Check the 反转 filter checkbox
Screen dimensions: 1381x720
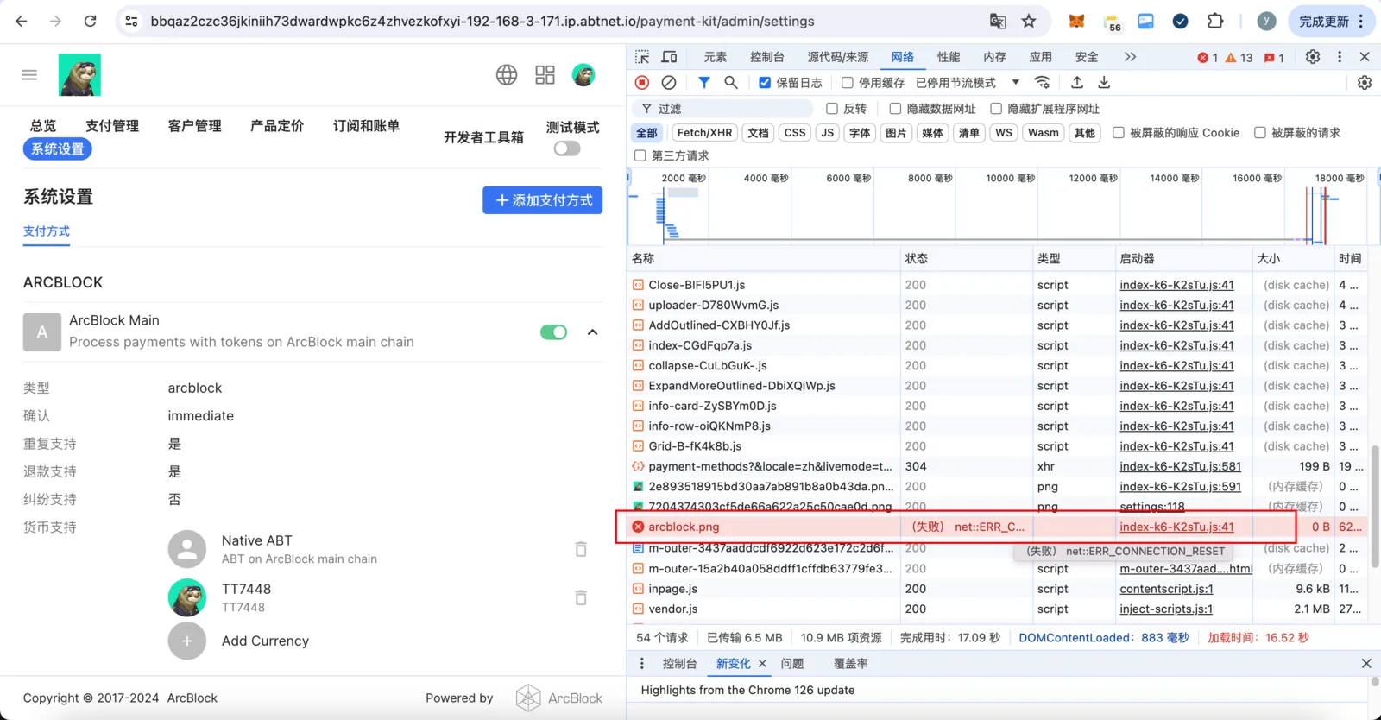click(x=832, y=109)
